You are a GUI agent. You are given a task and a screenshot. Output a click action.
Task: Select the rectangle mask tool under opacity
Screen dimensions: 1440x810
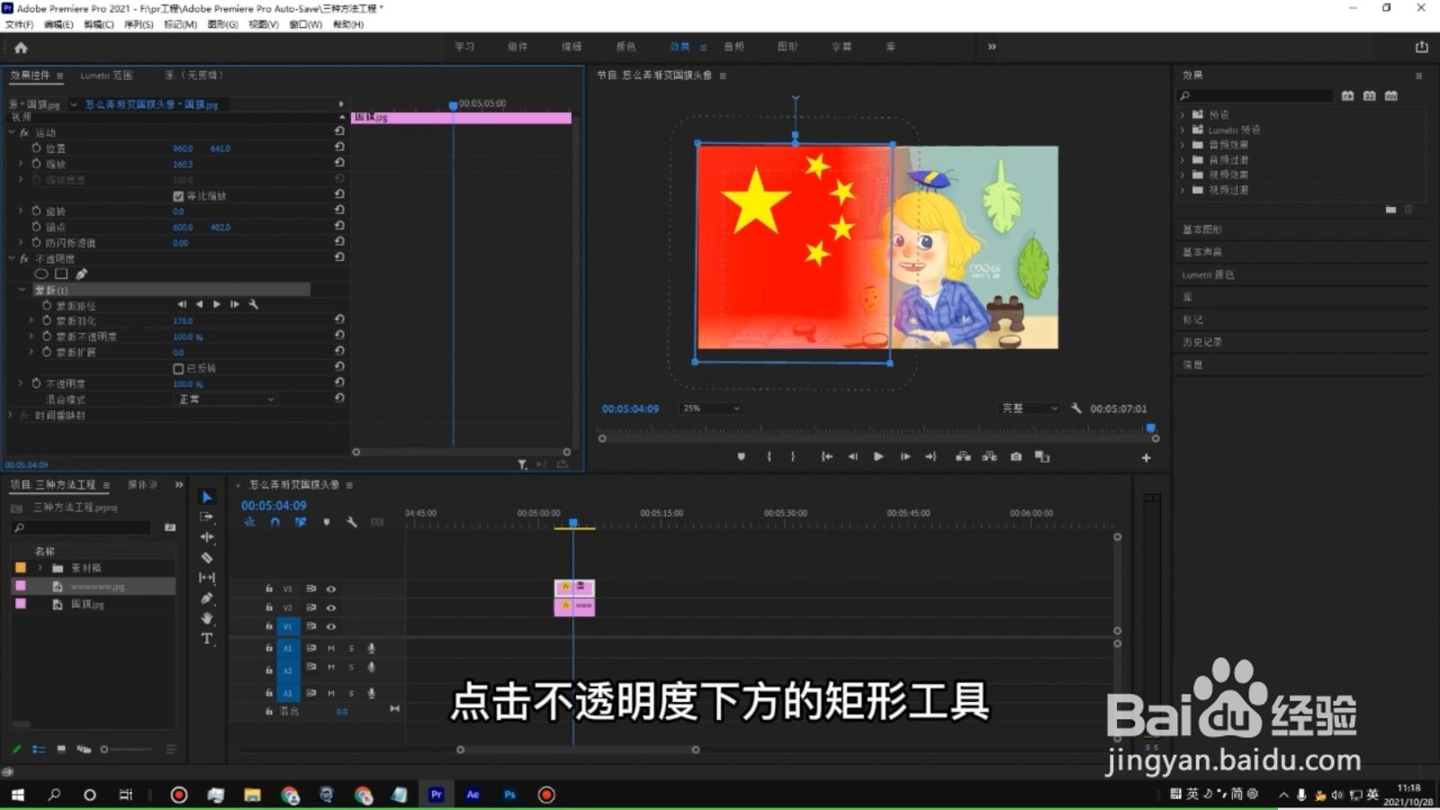(x=61, y=274)
